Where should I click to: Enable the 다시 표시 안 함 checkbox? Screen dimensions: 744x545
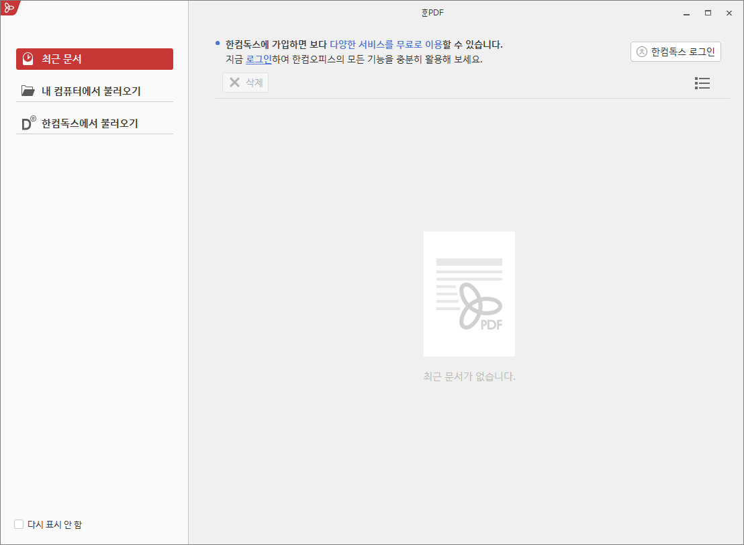(19, 524)
